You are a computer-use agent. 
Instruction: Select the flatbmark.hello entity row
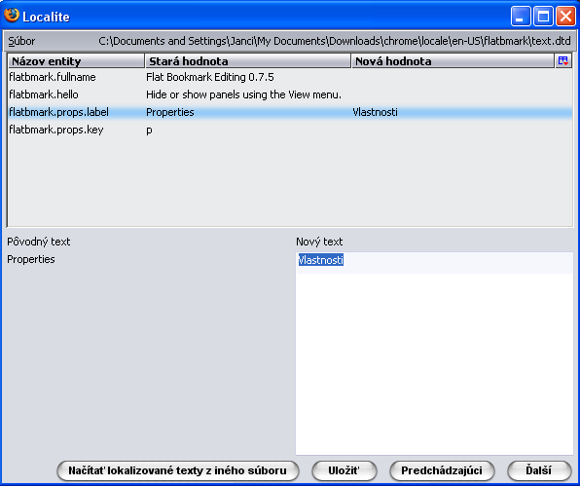[x=290, y=94]
